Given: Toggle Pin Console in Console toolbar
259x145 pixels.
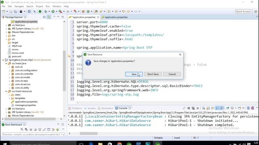Looking at the screenshot, I should [227, 108].
